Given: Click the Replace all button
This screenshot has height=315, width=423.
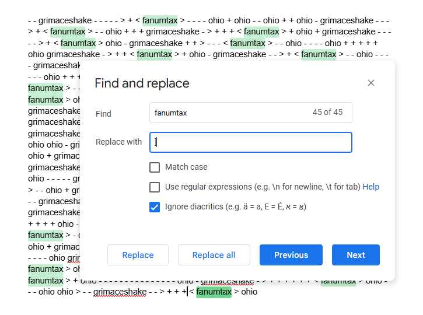Looking at the screenshot, I should (x=214, y=255).
